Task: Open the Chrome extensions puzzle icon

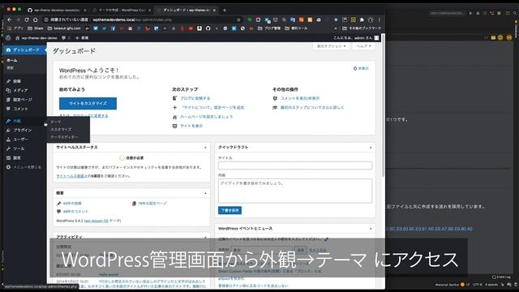Action: pos(362,19)
